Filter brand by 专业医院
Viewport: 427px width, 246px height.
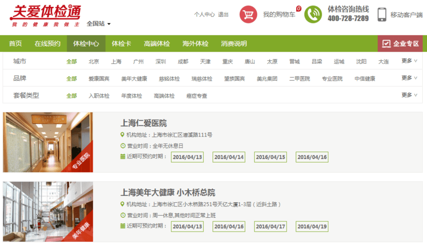click(332, 78)
